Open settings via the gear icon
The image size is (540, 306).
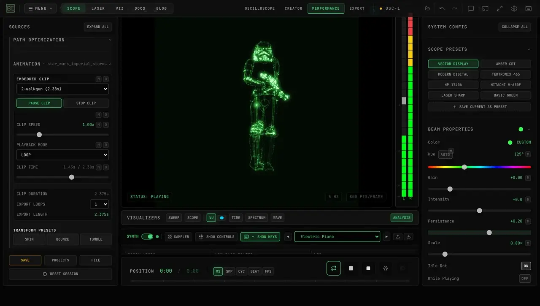pyautogui.click(x=514, y=8)
